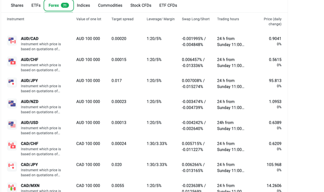This screenshot has width=324, height=192.
Task: Open the CAD/MXN instrument name
Action: coord(30,186)
